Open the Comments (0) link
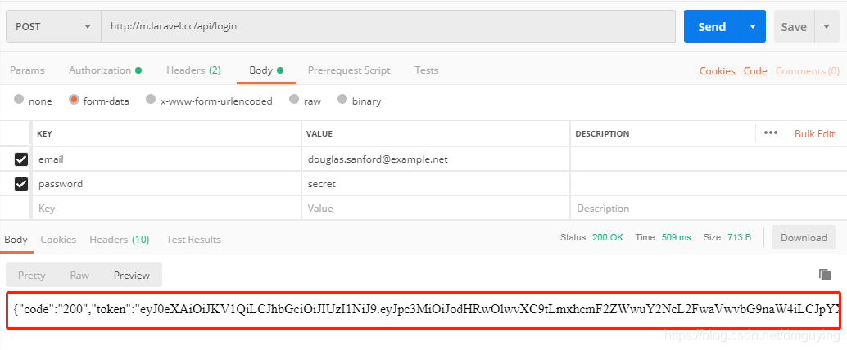Screen dimensions: 847x350 [808, 70]
